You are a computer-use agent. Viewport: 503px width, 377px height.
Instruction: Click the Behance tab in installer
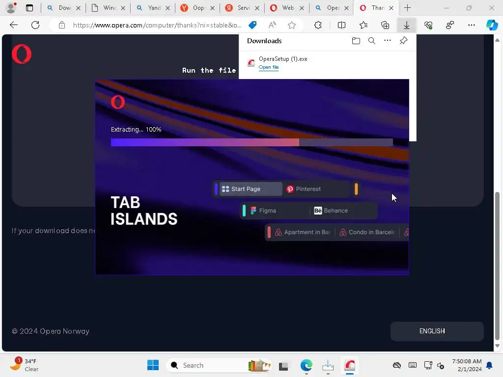[x=342, y=211]
